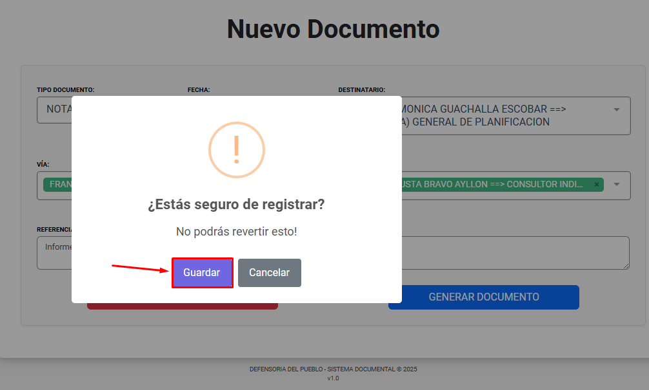
Task: Click the DEFENSORIA DEL PUEBLO footer text
Action: tap(333, 369)
